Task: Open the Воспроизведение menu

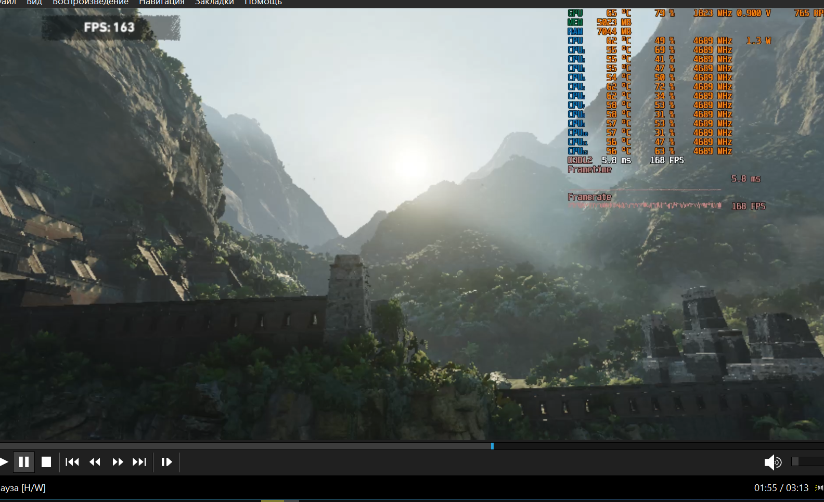Action: click(91, 3)
